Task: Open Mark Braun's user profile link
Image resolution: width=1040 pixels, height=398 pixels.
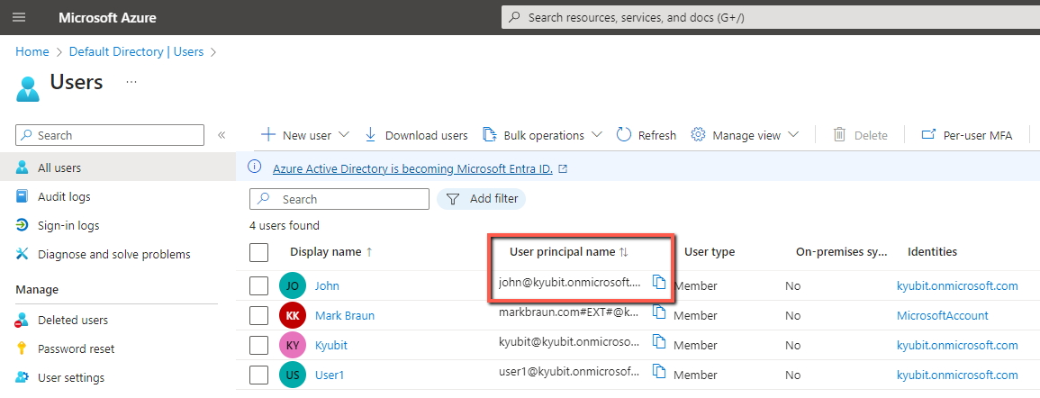Action: [345, 316]
